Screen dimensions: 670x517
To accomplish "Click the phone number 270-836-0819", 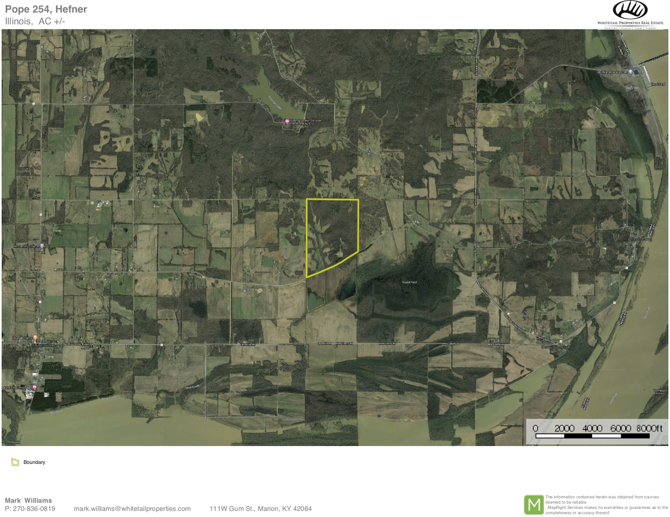I will pyautogui.click(x=34, y=508).
